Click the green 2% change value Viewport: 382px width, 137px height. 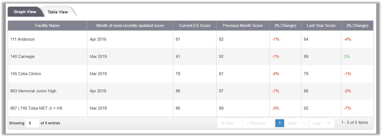coord(347,56)
